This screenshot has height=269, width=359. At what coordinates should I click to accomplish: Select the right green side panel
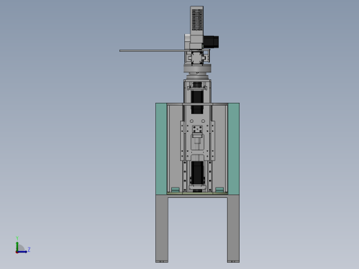coord(233,149)
